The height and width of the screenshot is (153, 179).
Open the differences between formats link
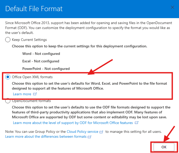pos(46,136)
